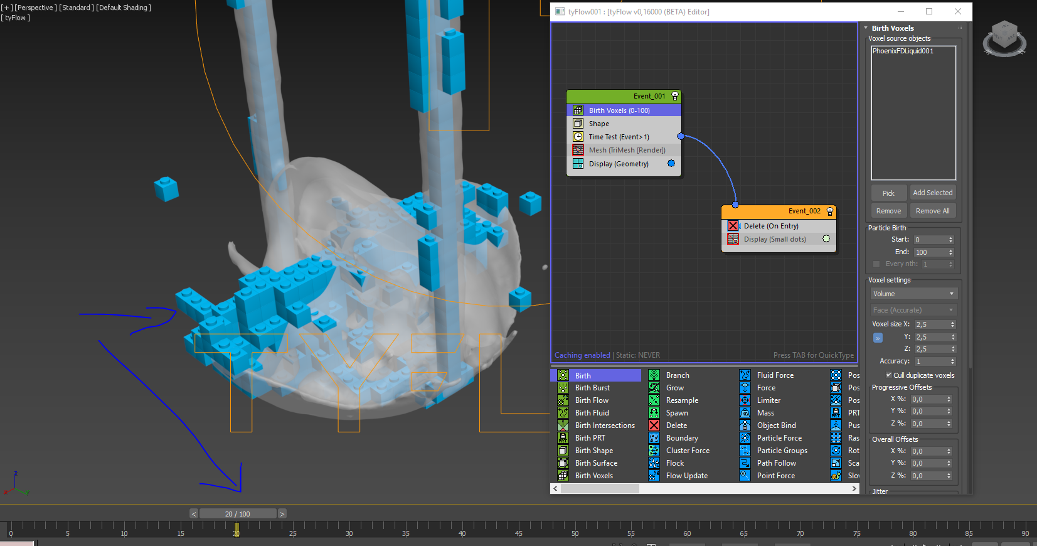Click the Spawn operator icon in list

[654, 413]
